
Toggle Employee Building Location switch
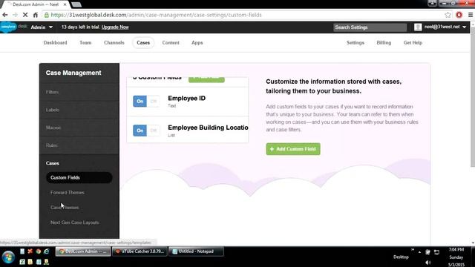coord(146,131)
